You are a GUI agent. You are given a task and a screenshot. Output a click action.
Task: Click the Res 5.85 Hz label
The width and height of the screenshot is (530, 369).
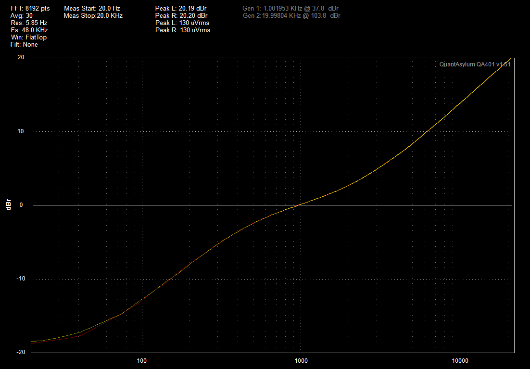[x=29, y=23]
